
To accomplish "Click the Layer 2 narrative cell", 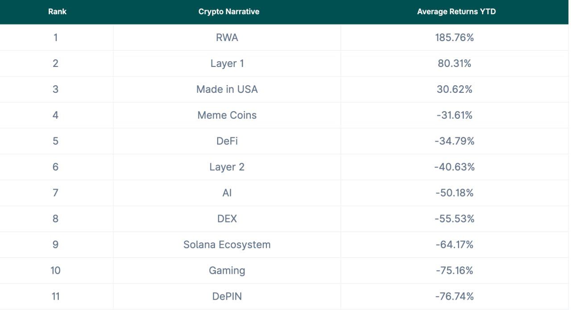I will 227,167.
